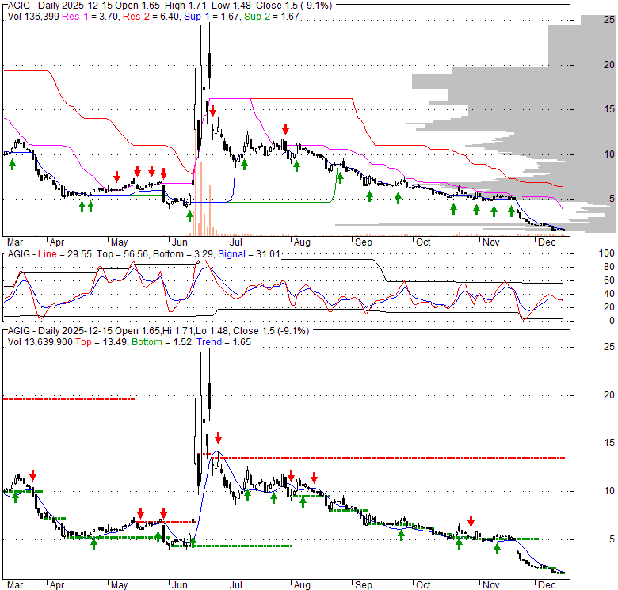Click the '20' price label on bottom chart axis

pyautogui.click(x=609, y=394)
